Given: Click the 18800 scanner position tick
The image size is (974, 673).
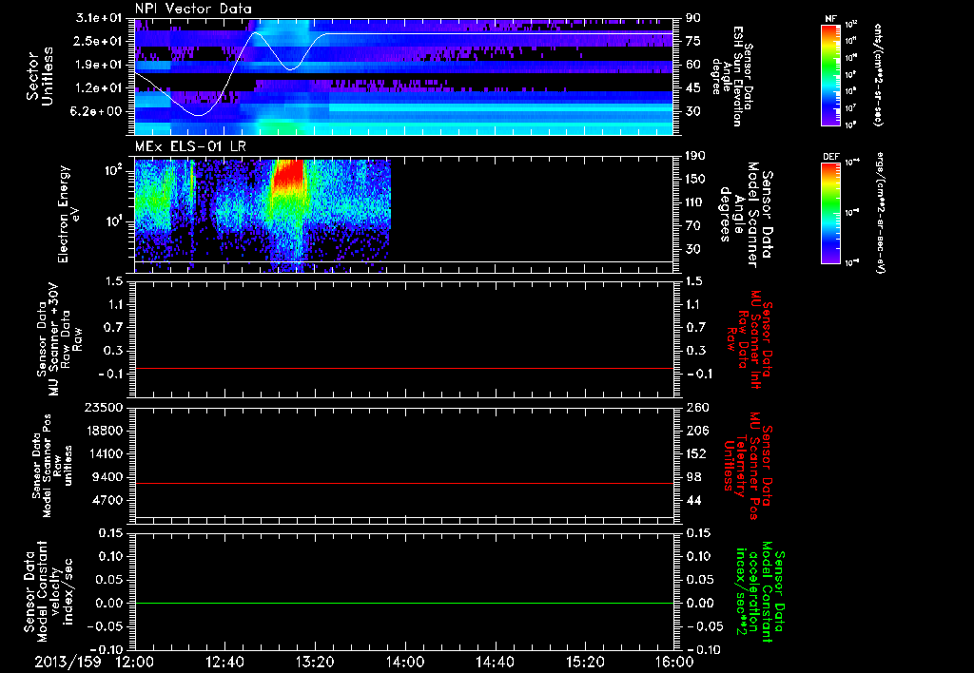Looking at the screenshot, I should point(105,431).
